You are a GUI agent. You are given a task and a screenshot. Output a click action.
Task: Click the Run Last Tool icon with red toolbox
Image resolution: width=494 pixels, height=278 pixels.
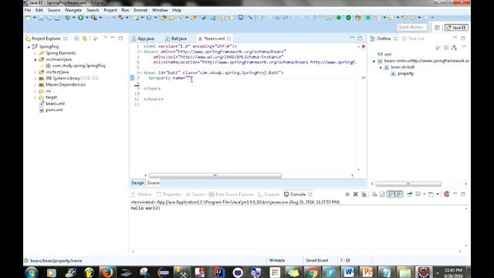(94, 18)
